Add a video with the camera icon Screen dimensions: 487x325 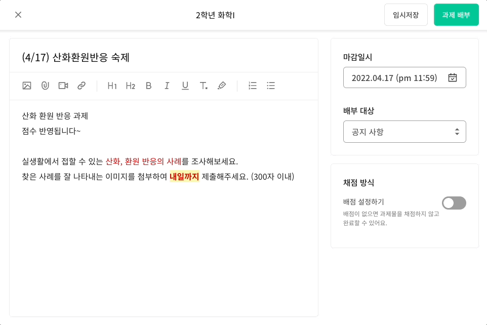point(63,86)
